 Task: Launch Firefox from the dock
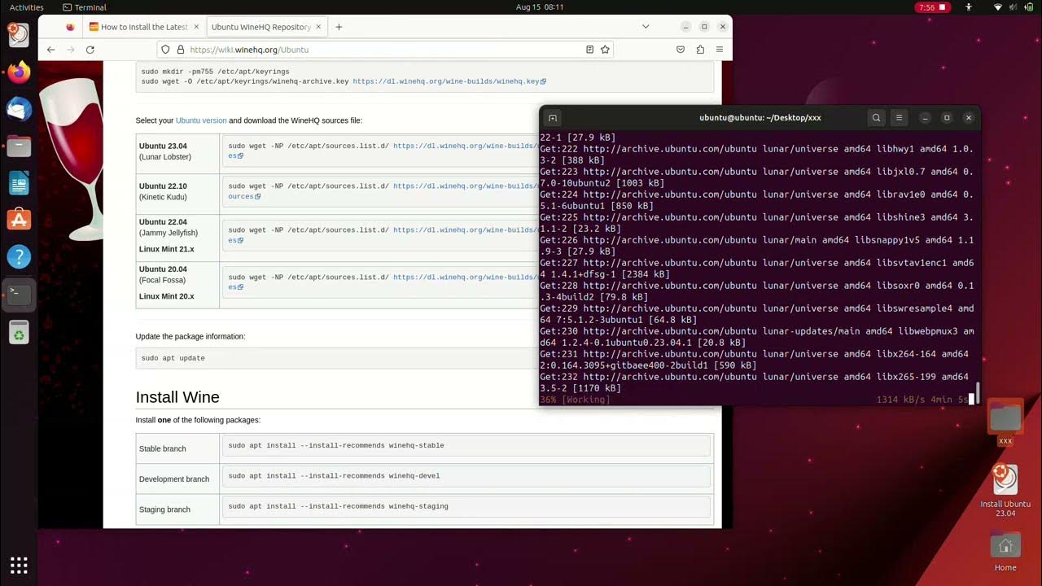pos(19,72)
